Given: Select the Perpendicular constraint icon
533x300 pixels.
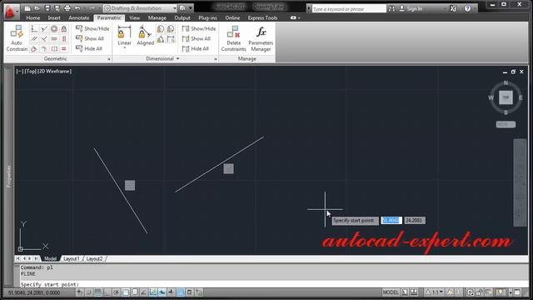Looking at the screenshot, I should 44,39.
